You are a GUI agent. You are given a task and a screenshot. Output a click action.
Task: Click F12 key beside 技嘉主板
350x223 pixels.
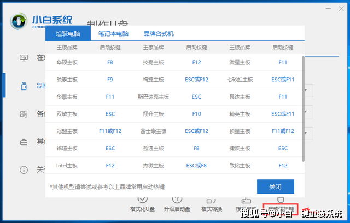tap(197, 62)
